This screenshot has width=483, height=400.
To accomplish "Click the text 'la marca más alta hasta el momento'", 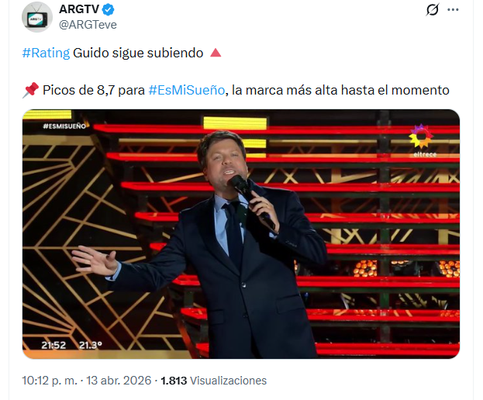I will 340,90.
